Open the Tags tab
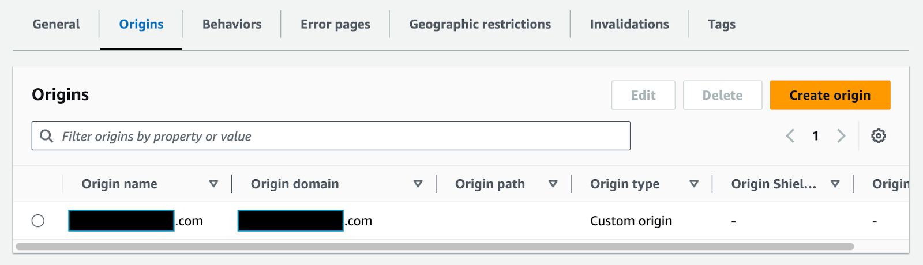 pyautogui.click(x=722, y=24)
